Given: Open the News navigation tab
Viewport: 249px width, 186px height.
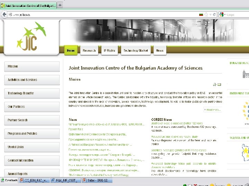Looking at the screenshot, I should pyautogui.click(x=160, y=50).
